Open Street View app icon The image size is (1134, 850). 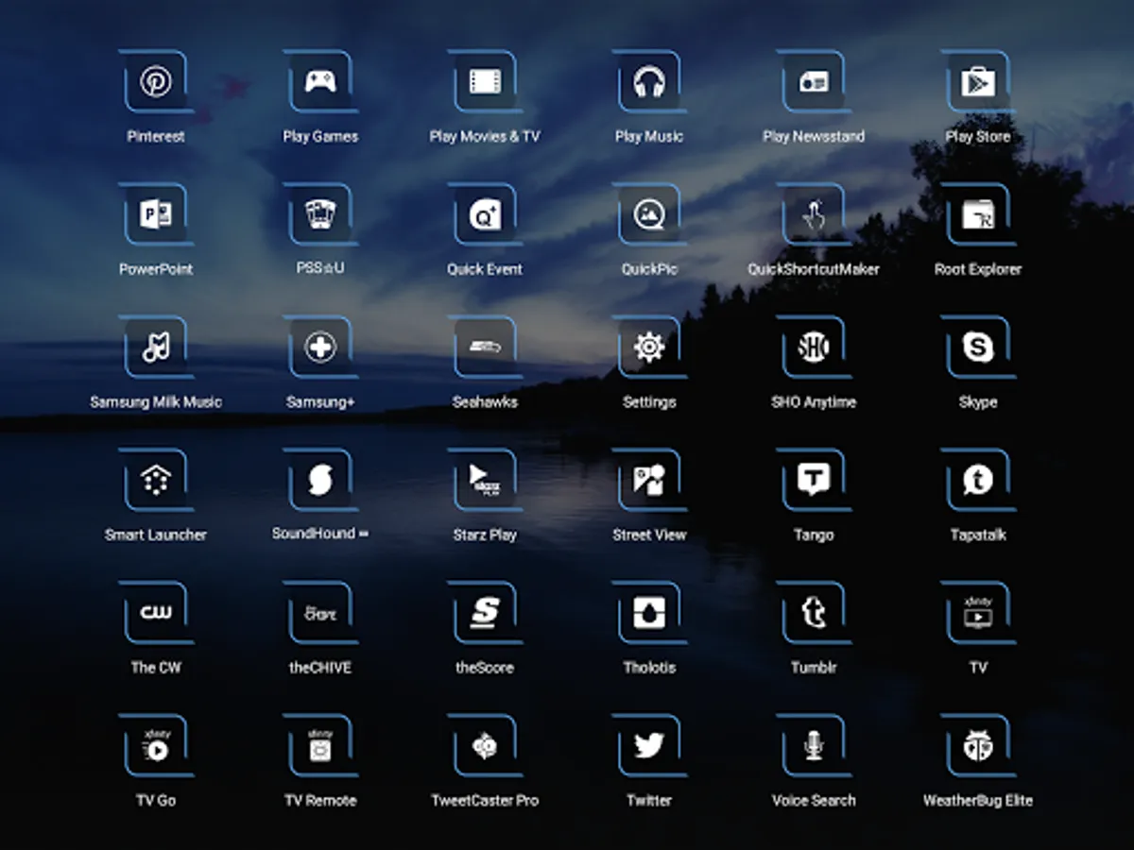649,481
